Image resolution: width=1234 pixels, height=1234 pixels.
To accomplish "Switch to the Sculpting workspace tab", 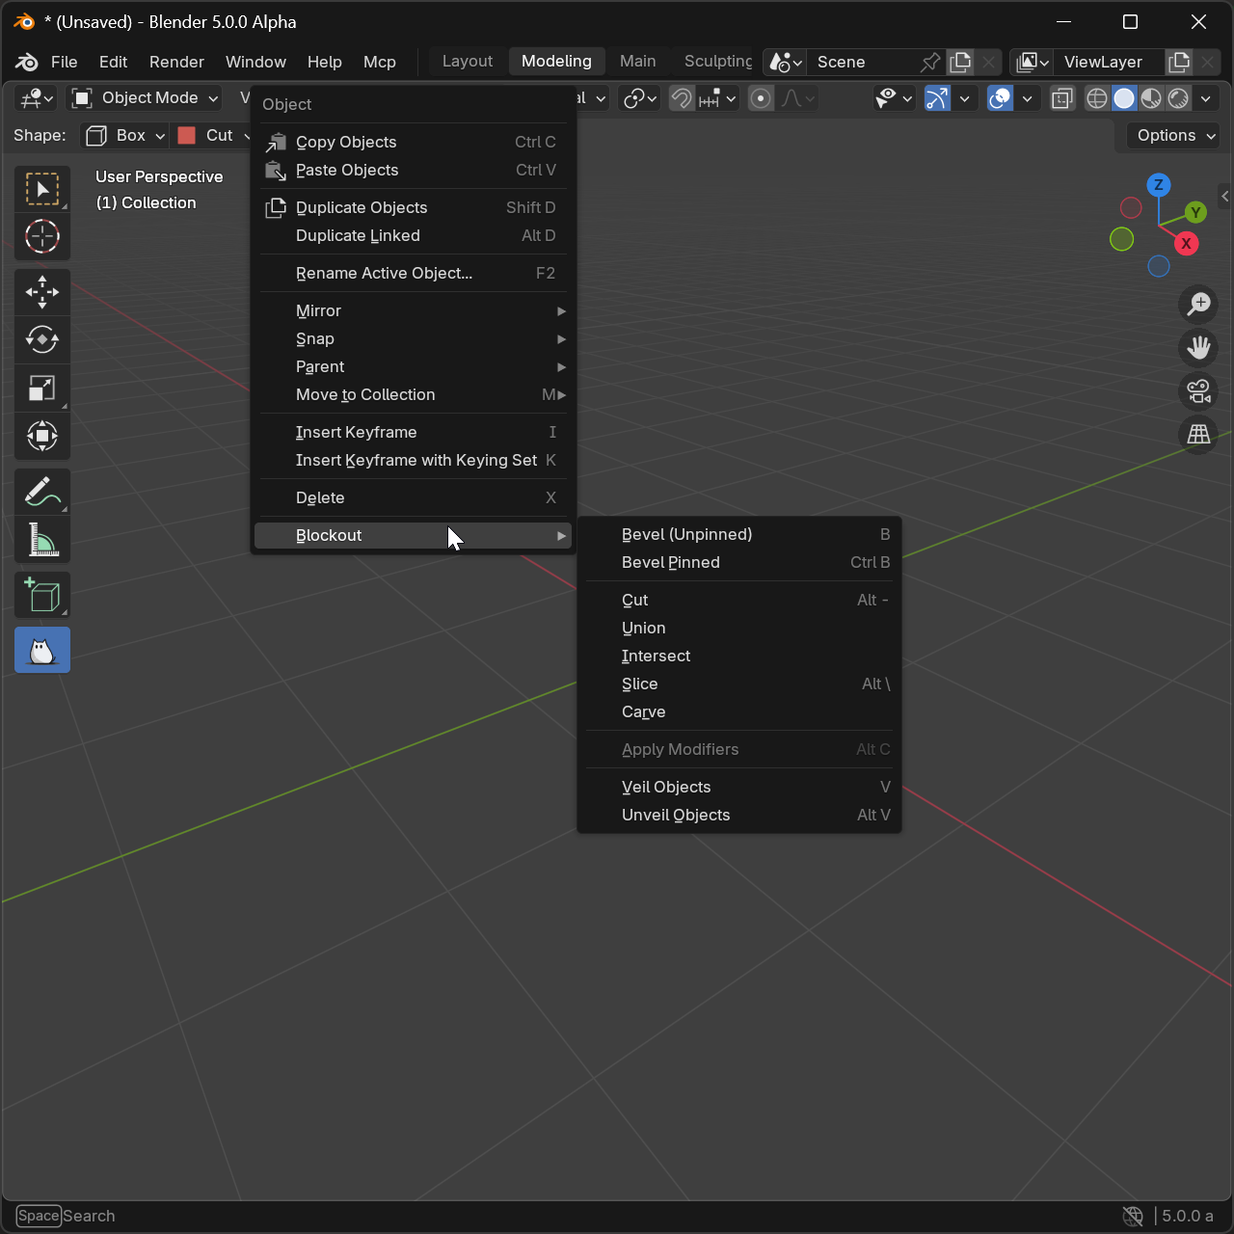I will click(x=717, y=62).
